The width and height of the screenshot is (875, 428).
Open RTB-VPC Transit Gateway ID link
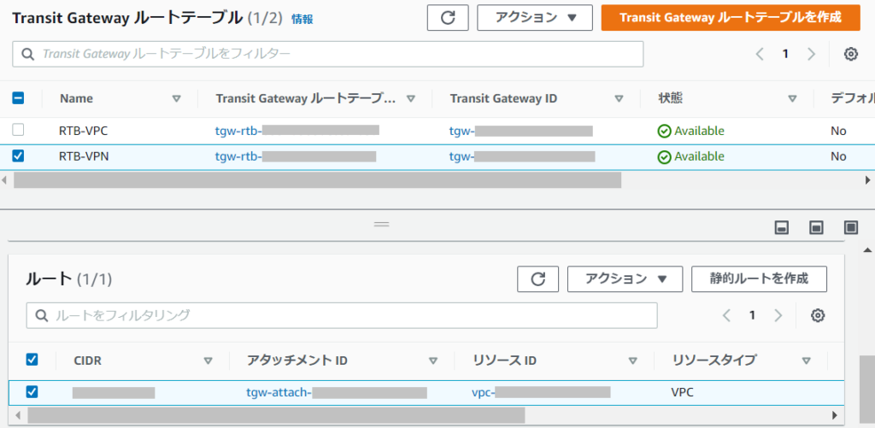tap(520, 132)
